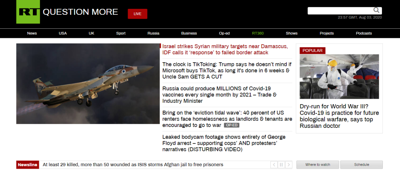Open Russia Covid-19 vaccines production article

[219, 95]
